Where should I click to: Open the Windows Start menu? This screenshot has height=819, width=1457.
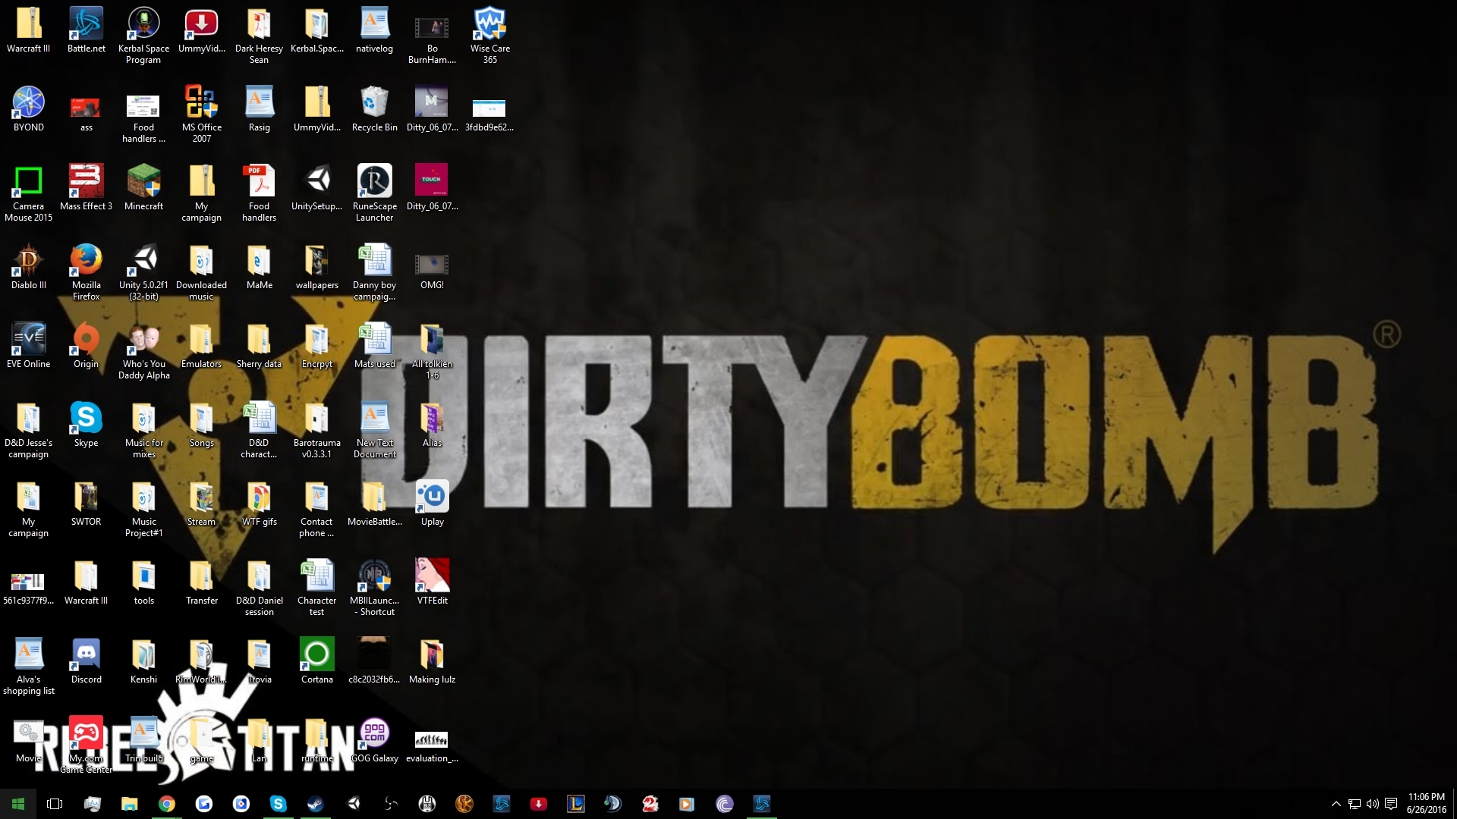[18, 804]
